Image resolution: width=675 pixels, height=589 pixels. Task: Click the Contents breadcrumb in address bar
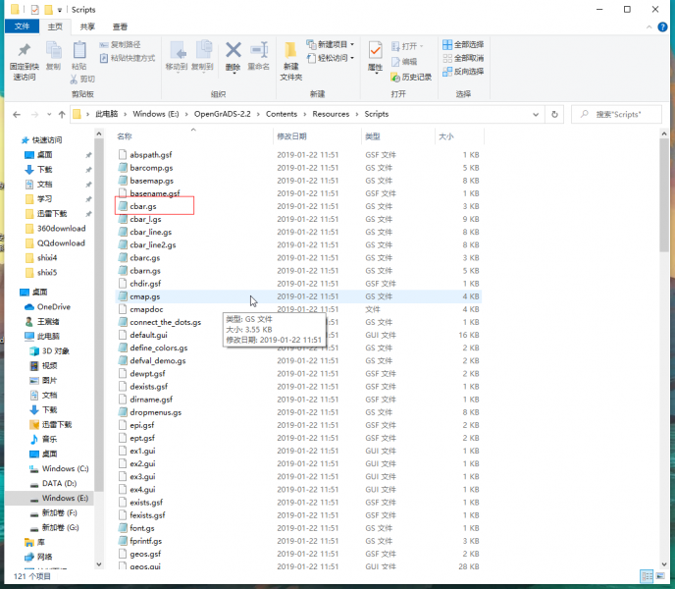pyautogui.click(x=282, y=114)
